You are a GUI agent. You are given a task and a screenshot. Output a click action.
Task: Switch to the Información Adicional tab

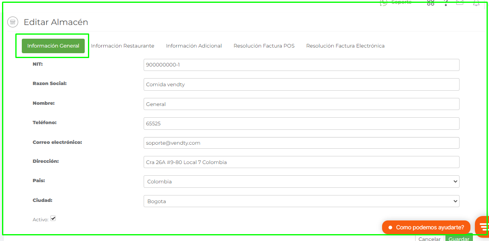(x=194, y=46)
